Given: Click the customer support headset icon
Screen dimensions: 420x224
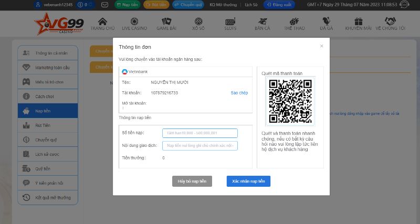Looking at the screenshot, I should coord(404,5).
